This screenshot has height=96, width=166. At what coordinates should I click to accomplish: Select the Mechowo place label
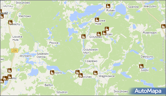click(25, 16)
